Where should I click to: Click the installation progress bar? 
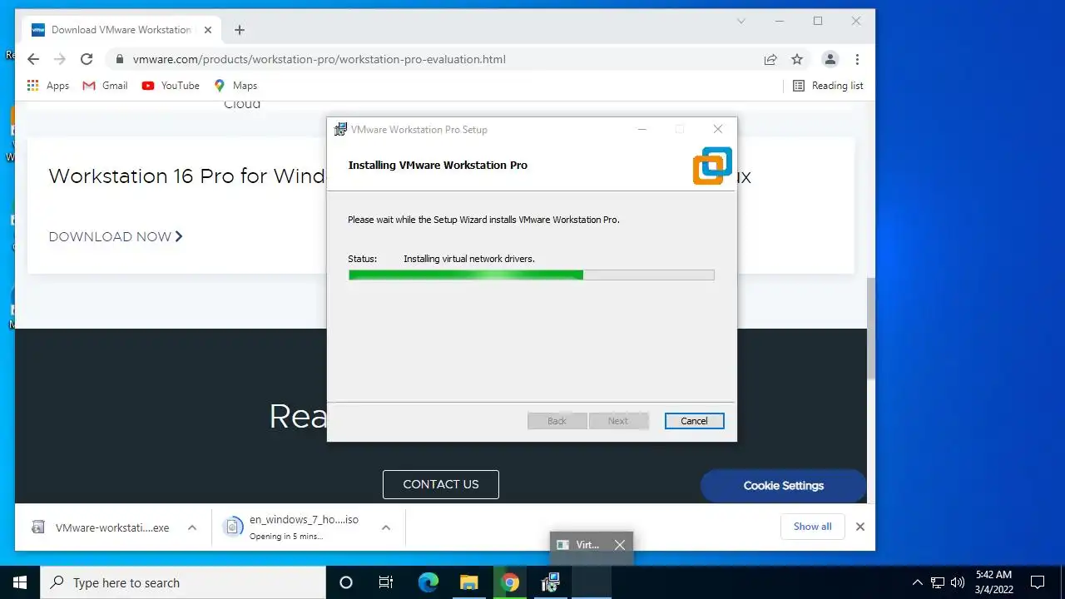click(x=531, y=275)
